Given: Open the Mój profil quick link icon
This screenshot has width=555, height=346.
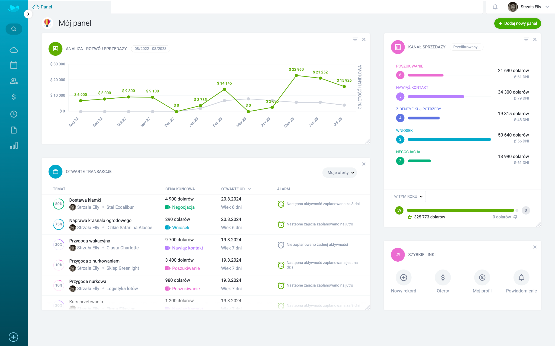Looking at the screenshot, I should coord(482,277).
